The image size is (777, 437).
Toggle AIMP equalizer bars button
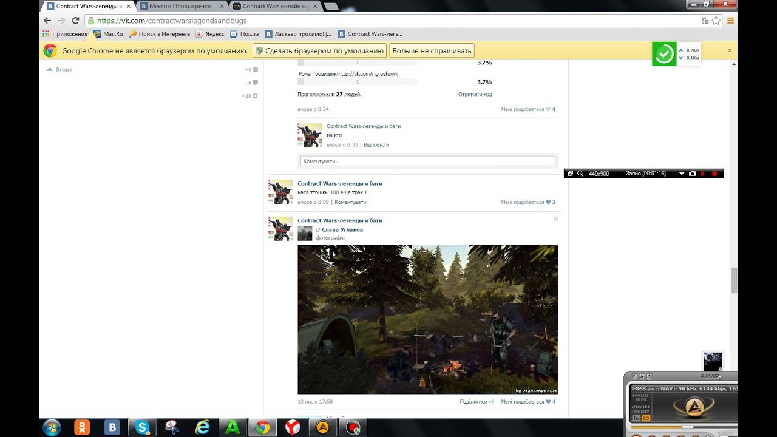pyautogui.click(x=637, y=418)
